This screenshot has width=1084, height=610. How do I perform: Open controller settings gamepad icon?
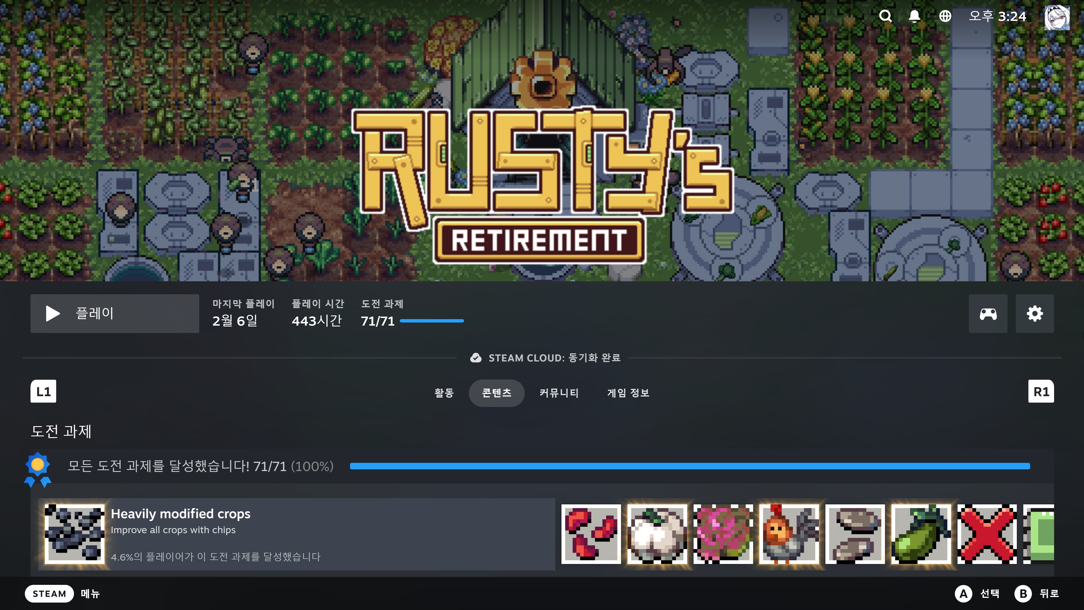[x=988, y=314]
